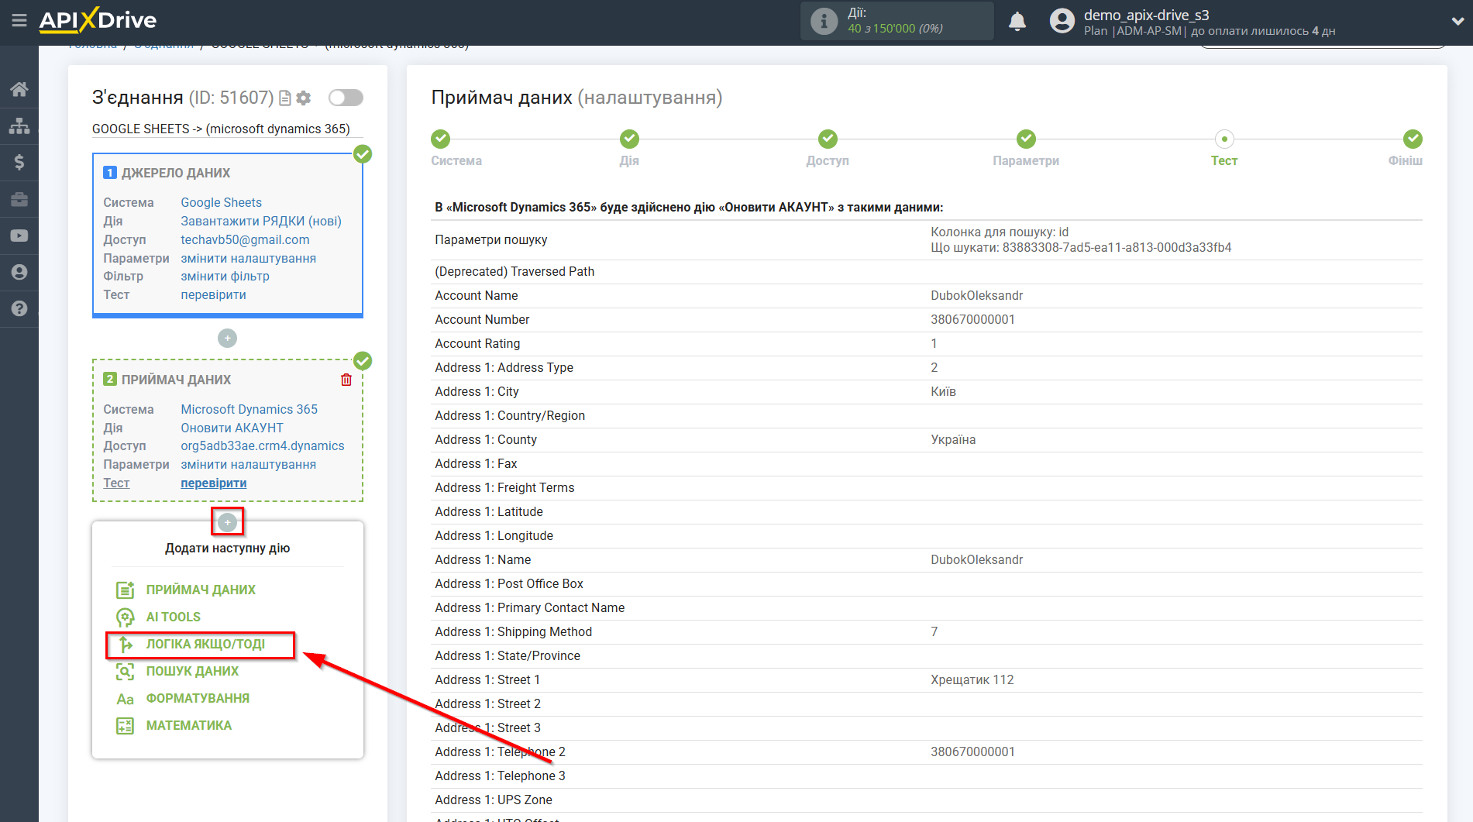
Task: Click the Aa formatting icon
Action: tap(125, 699)
